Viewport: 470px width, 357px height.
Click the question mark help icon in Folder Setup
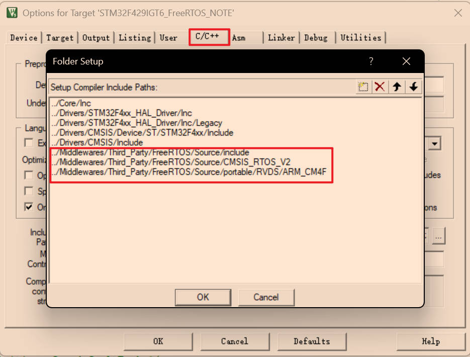pyautogui.click(x=371, y=61)
